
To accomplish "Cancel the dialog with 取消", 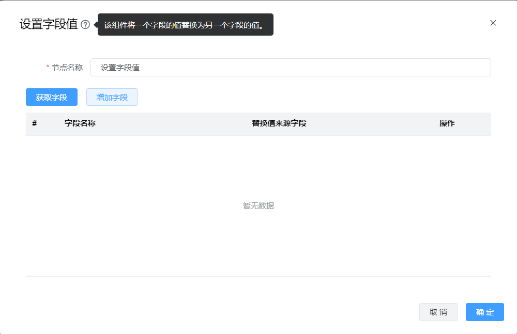I will point(438,312).
